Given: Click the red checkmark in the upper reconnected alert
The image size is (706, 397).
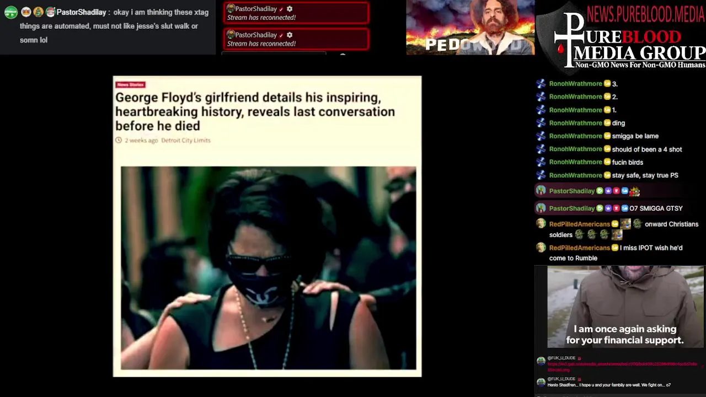Looking at the screenshot, I should 281,9.
